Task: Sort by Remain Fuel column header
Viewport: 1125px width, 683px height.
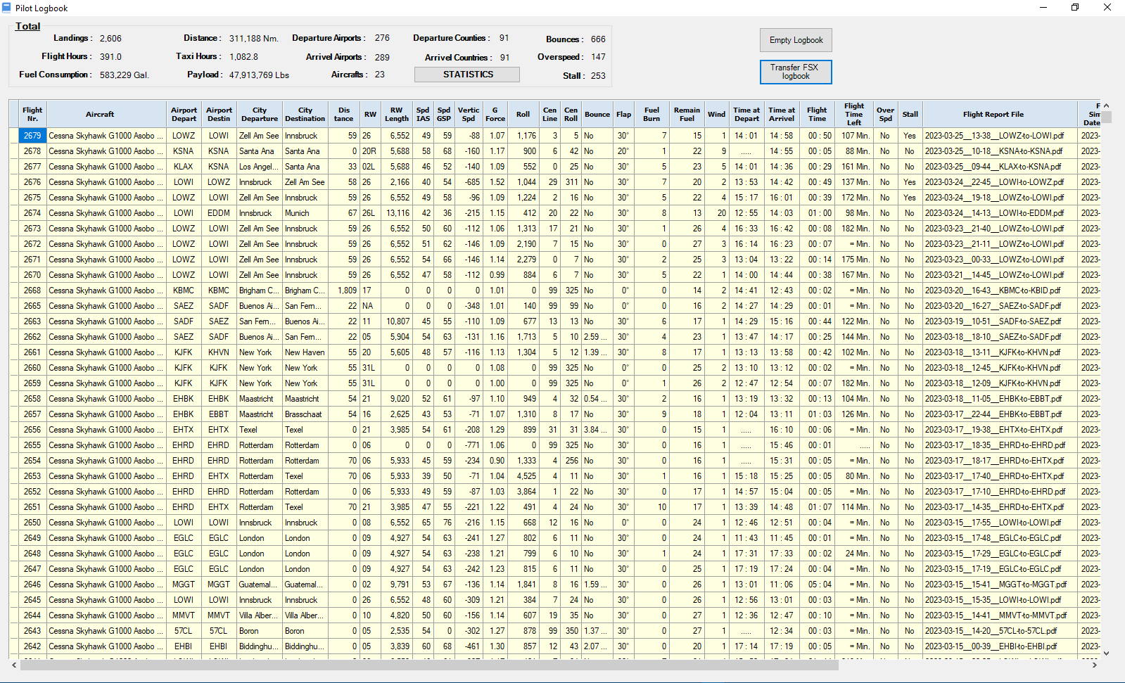Action: coord(687,114)
